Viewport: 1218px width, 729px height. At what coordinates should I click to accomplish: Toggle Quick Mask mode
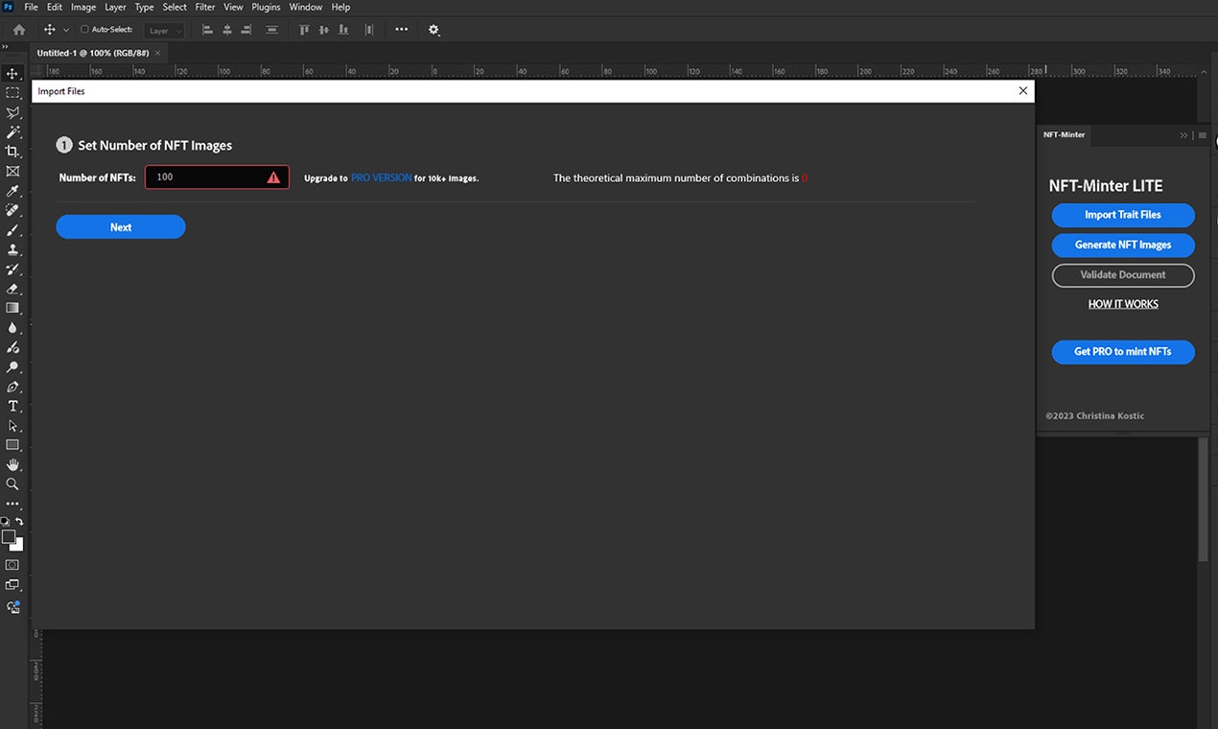tap(12, 565)
